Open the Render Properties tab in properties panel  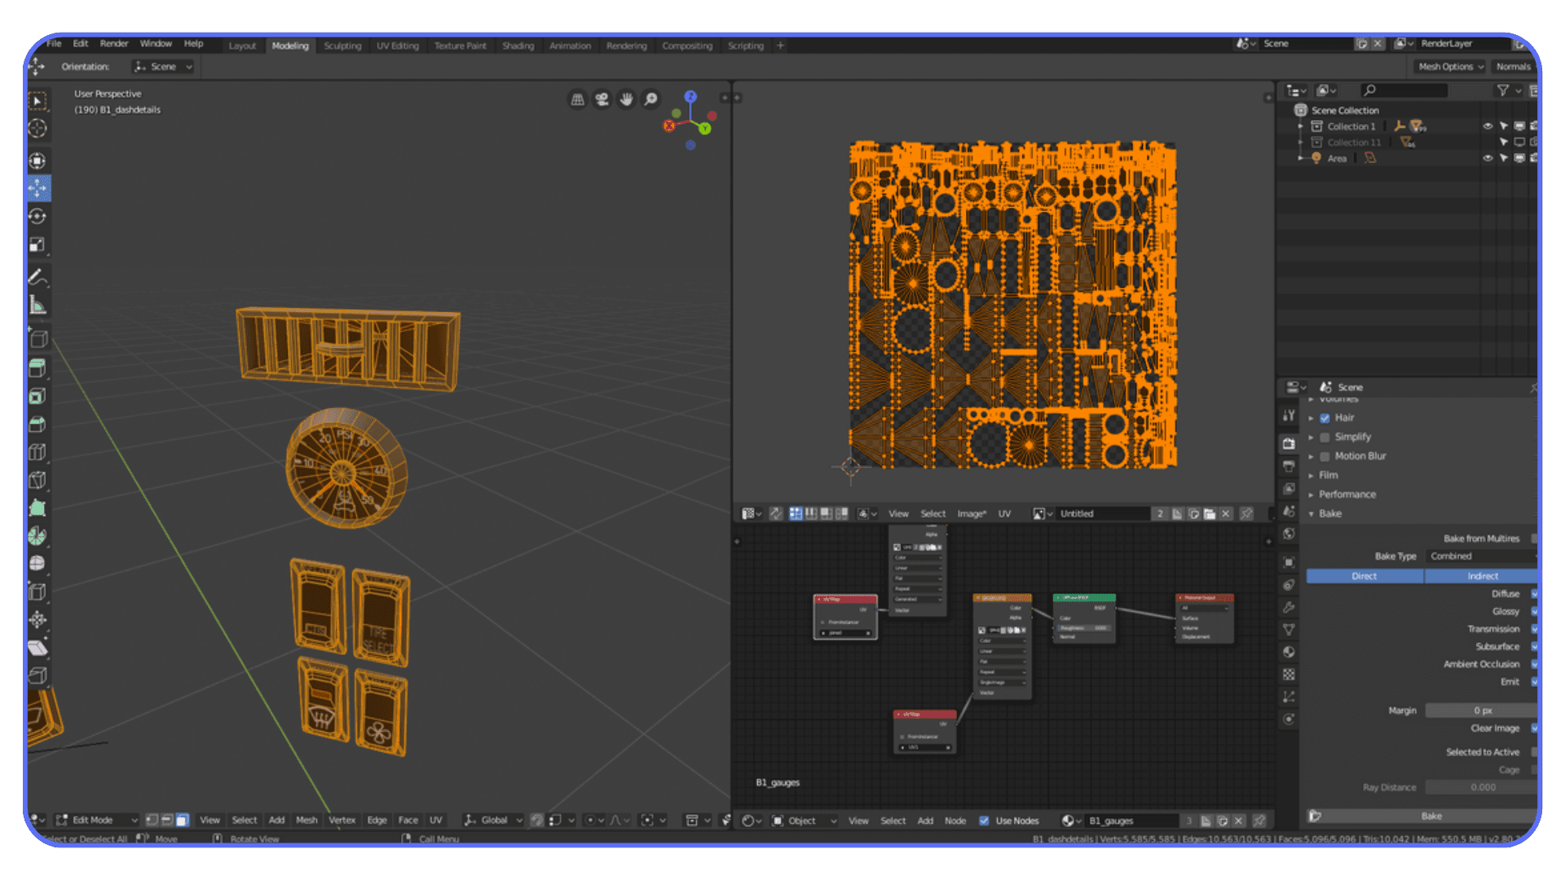(1289, 444)
